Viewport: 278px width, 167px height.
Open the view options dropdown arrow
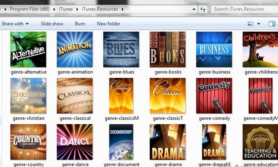point(259,24)
